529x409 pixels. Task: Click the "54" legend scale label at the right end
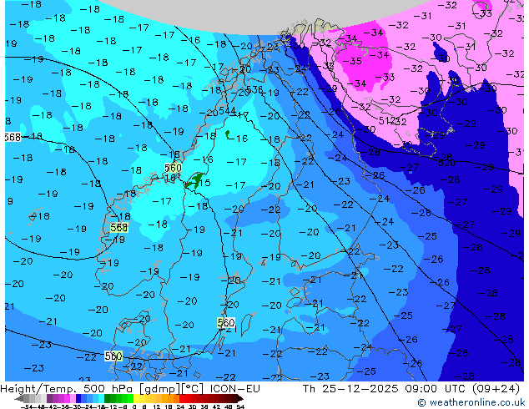tap(240, 406)
